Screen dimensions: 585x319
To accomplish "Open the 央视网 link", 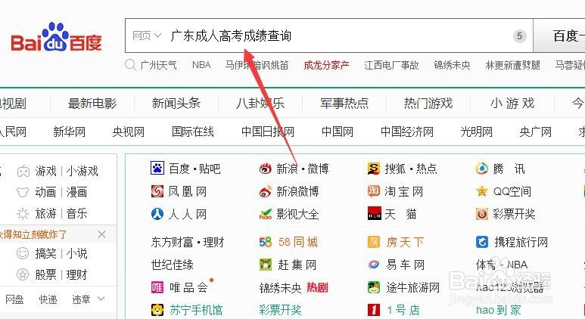I will pos(129,132).
